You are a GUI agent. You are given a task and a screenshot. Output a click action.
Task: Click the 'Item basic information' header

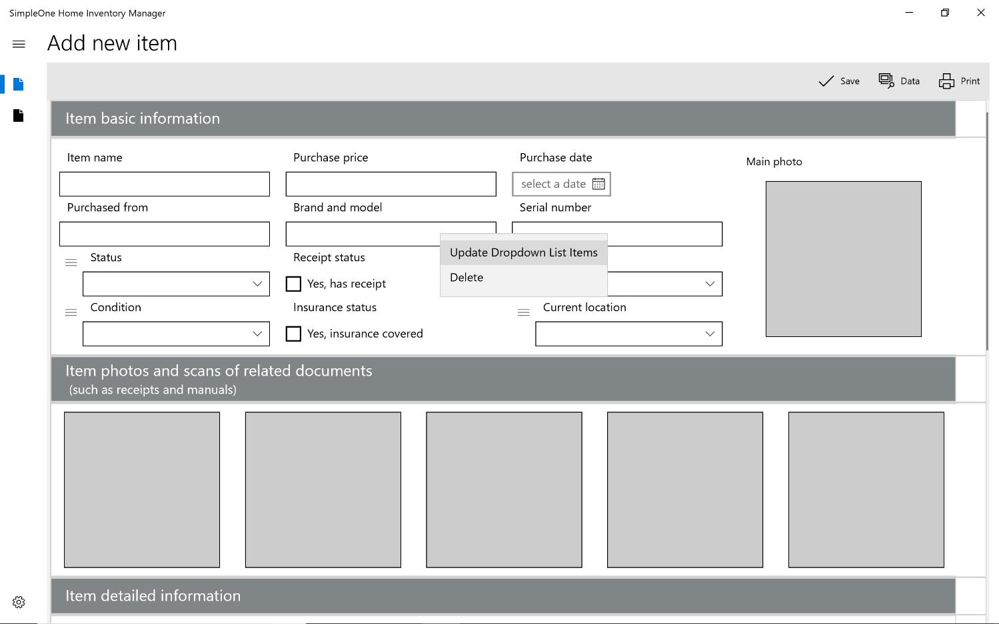(503, 119)
